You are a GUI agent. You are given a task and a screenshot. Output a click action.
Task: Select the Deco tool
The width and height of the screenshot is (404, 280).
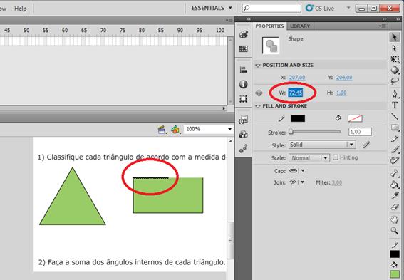coord(395,160)
